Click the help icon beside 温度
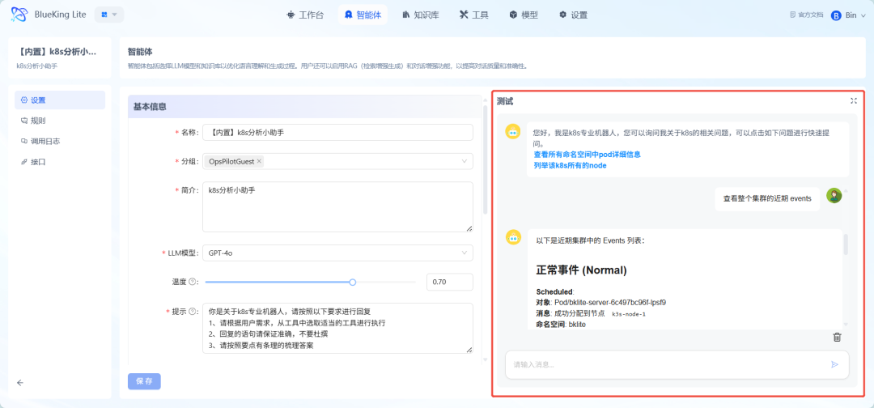The image size is (874, 408). point(193,282)
